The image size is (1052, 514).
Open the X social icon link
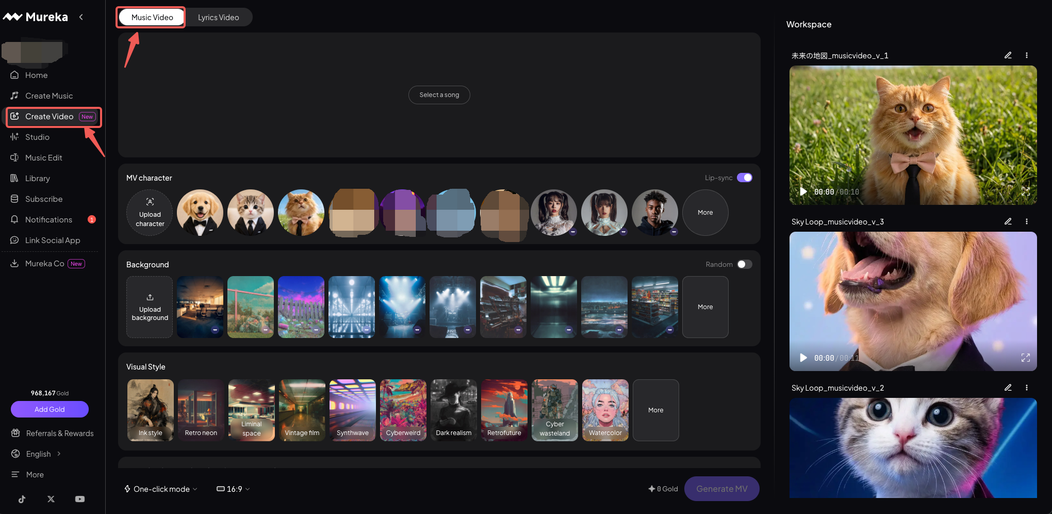coord(51,499)
